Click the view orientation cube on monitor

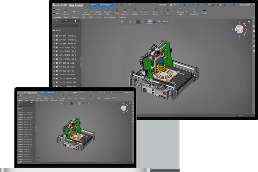pyautogui.click(x=239, y=29)
